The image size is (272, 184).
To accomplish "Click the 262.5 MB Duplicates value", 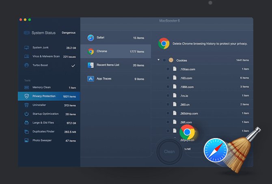I will (x=70, y=132).
